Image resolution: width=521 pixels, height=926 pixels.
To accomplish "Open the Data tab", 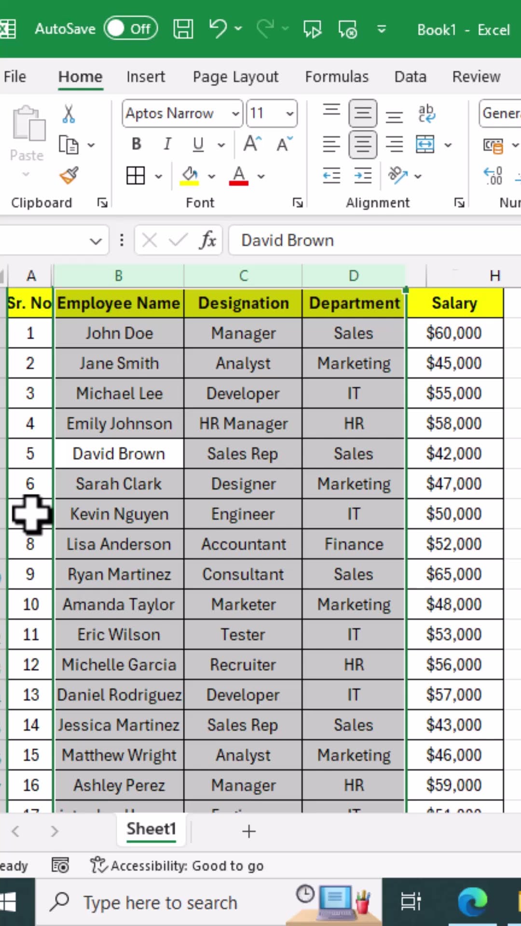I will click(x=411, y=77).
